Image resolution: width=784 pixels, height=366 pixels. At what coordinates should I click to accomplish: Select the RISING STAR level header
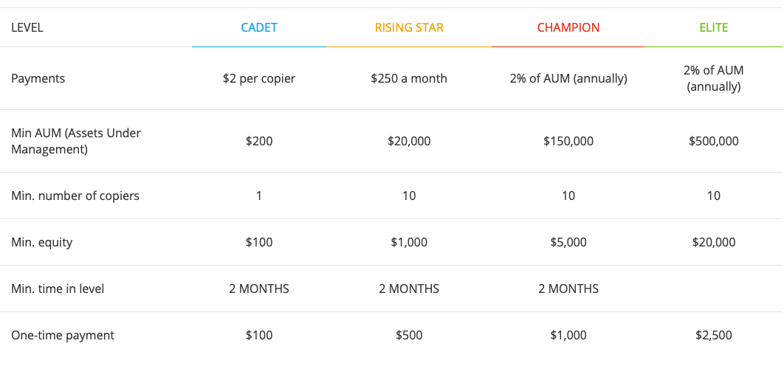click(x=409, y=28)
